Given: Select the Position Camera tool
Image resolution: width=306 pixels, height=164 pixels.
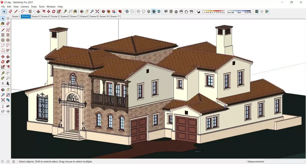Looking at the screenshot, I should click(x=3, y=106).
